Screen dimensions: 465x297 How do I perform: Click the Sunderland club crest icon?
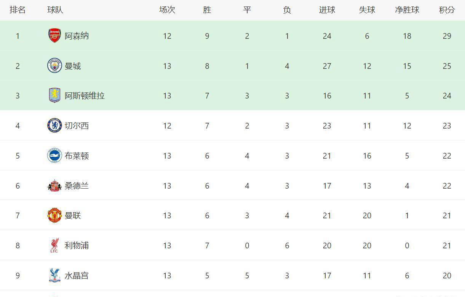(x=54, y=186)
